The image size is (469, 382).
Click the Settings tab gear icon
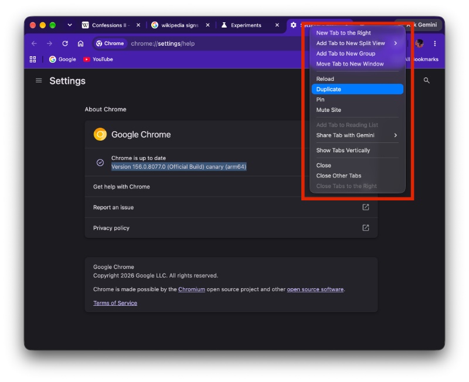294,25
